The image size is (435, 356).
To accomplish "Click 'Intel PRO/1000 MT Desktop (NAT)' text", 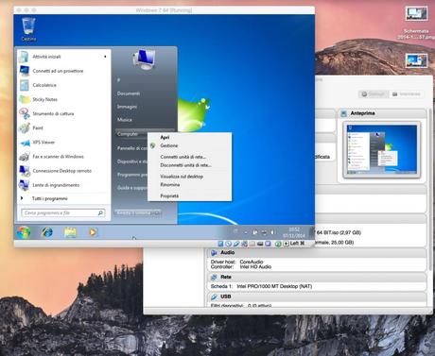I will 274,286.
